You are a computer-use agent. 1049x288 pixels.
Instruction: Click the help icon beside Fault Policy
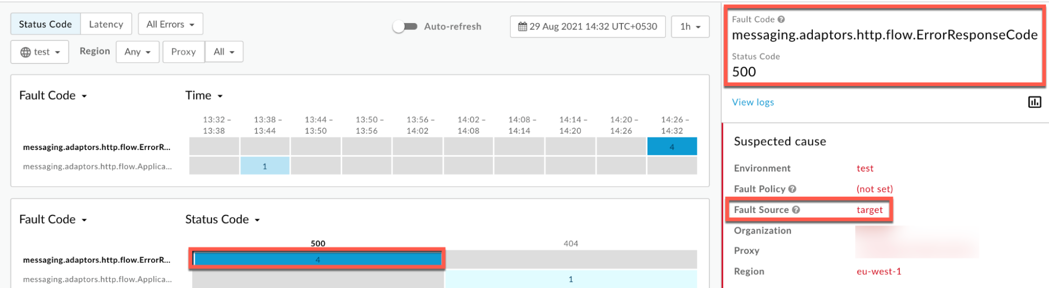pos(792,189)
